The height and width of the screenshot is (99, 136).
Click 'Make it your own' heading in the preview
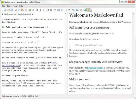pyautogui.click(x=80, y=79)
